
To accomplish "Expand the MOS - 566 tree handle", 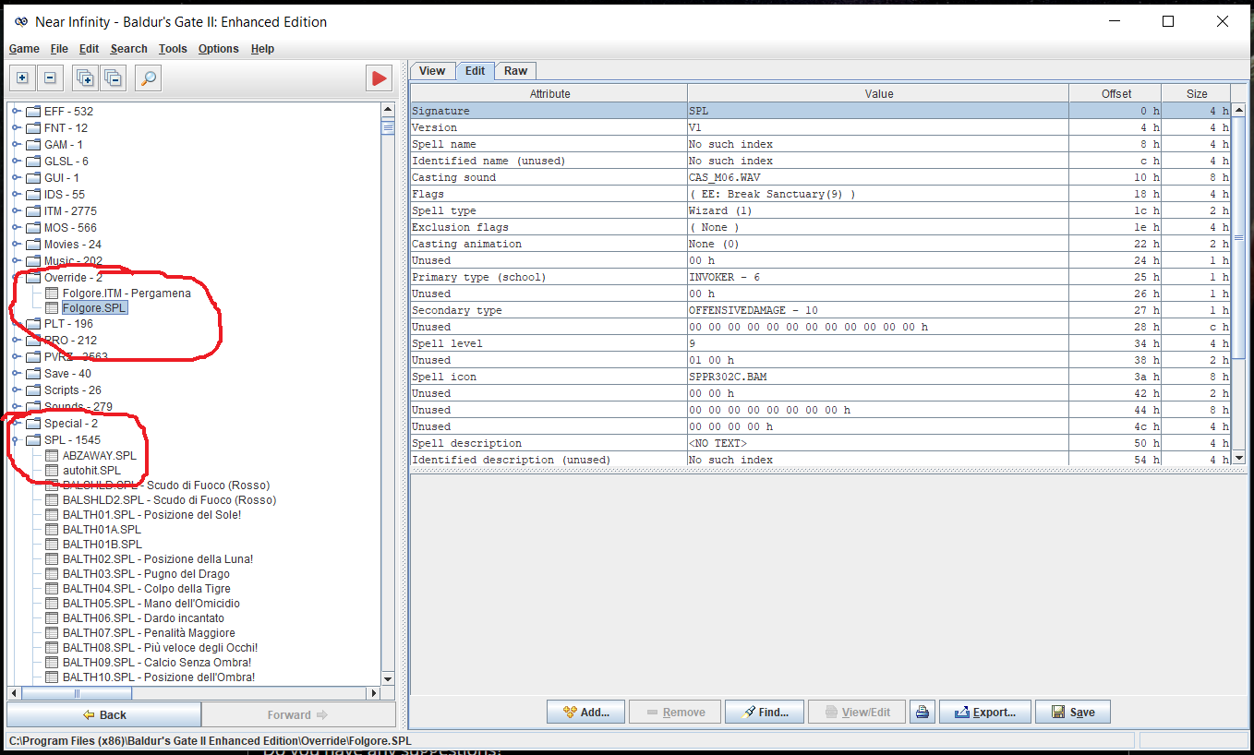I will click(16, 227).
